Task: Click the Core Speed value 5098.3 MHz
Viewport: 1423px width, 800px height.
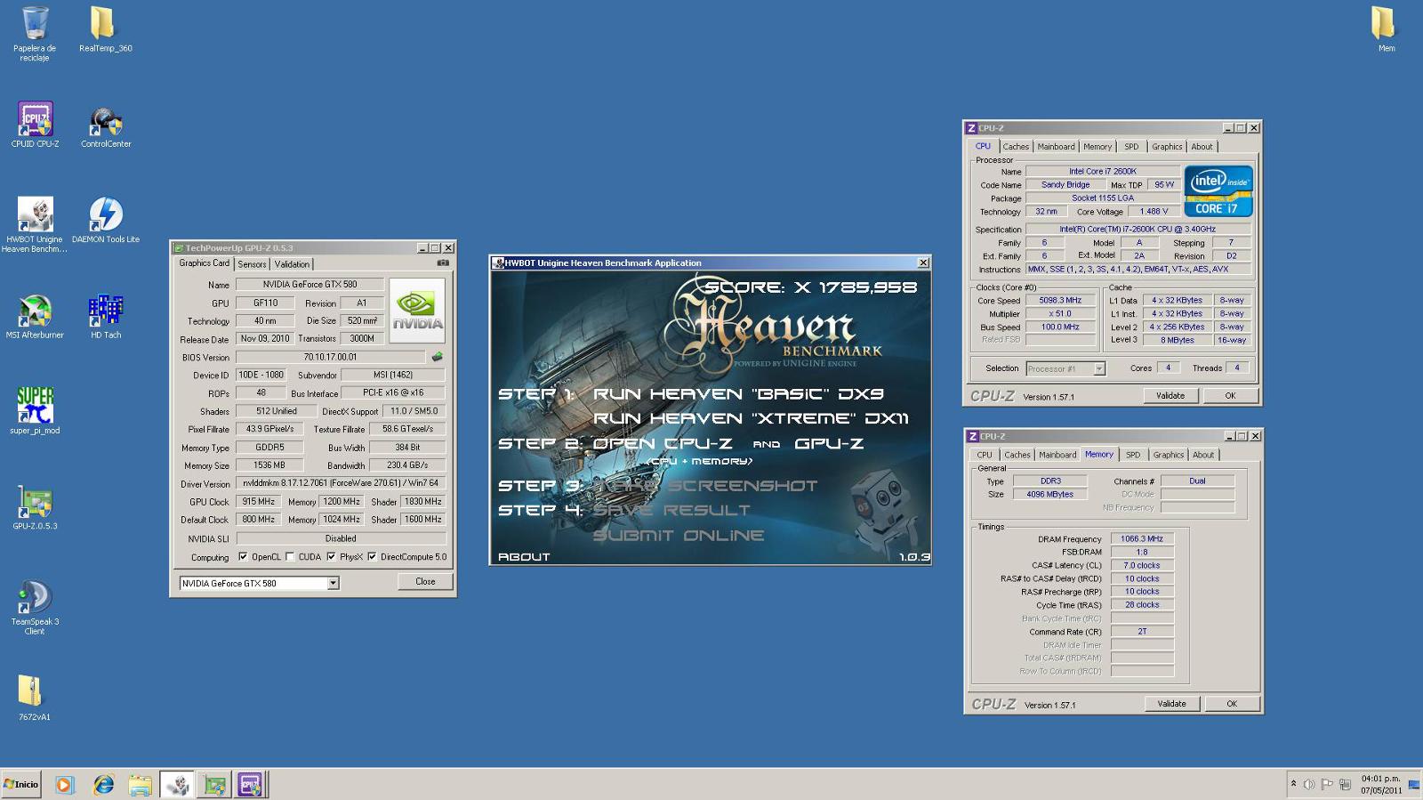Action: (1060, 301)
